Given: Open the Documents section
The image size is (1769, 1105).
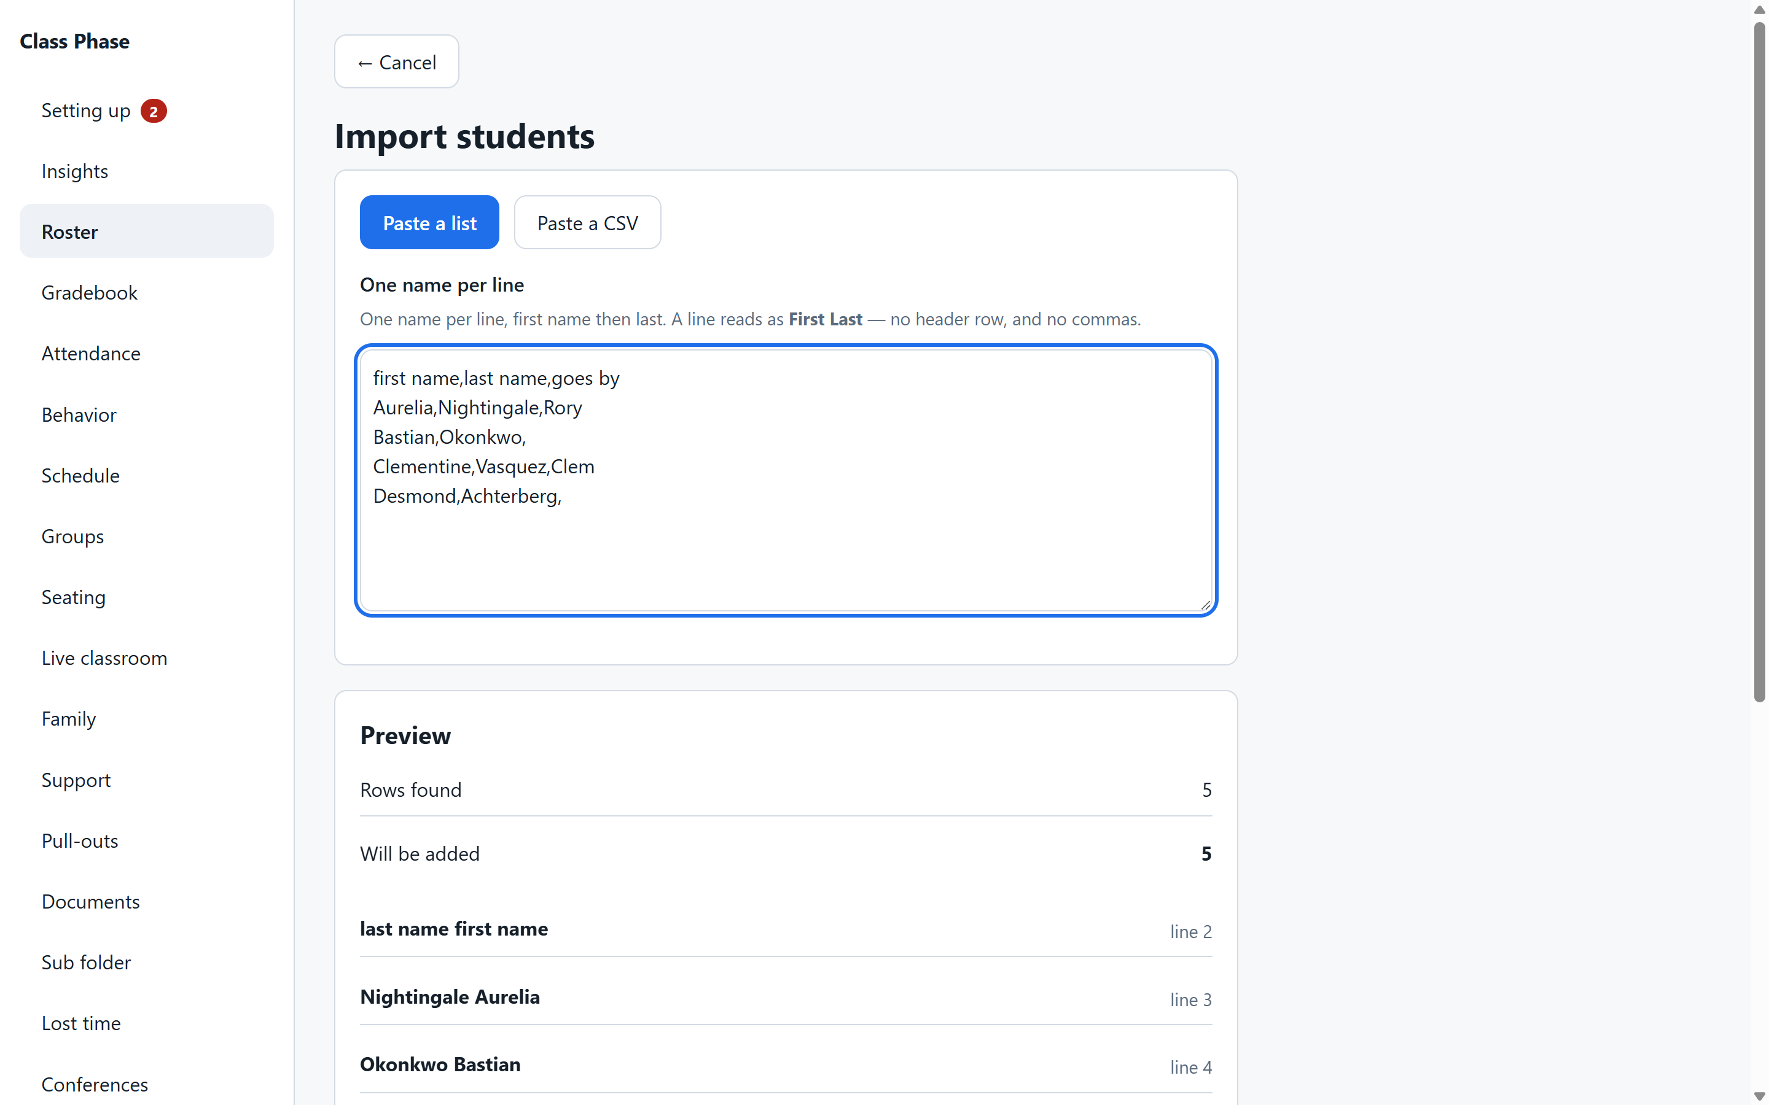Looking at the screenshot, I should pyautogui.click(x=146, y=901).
